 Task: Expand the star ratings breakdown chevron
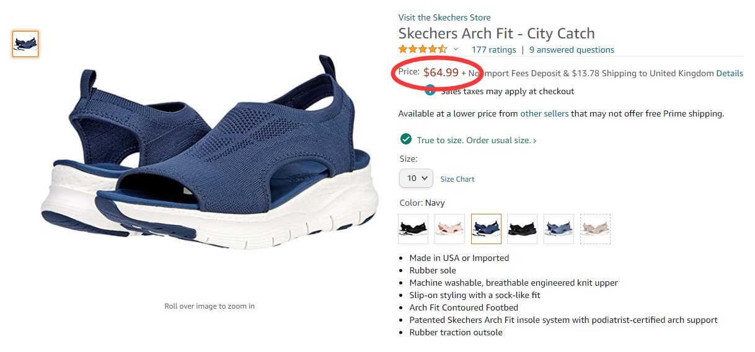(456, 50)
